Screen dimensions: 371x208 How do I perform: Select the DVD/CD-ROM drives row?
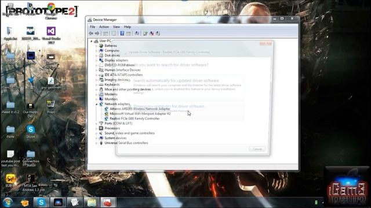117,65
